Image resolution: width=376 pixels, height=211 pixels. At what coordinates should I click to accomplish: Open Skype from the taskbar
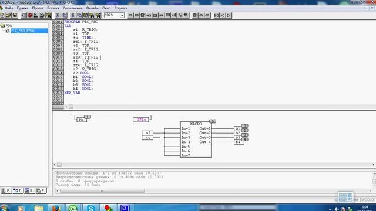[91, 207]
